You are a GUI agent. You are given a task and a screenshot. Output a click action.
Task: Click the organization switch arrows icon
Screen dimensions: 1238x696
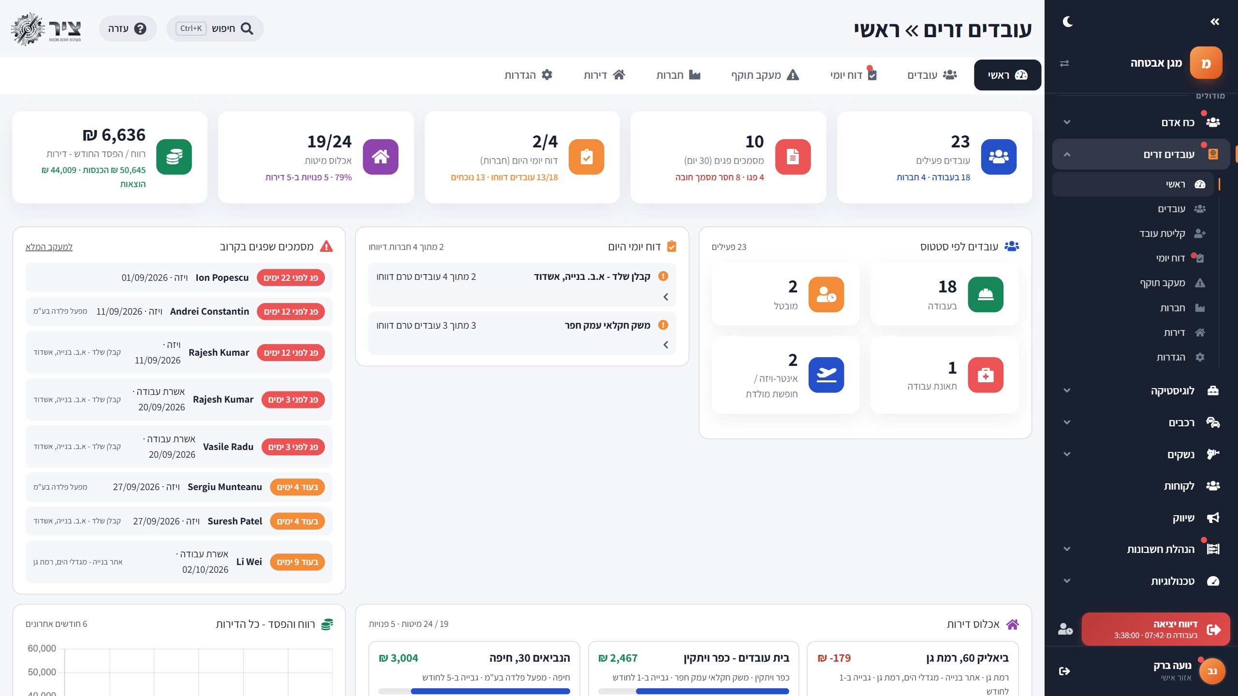1064,63
